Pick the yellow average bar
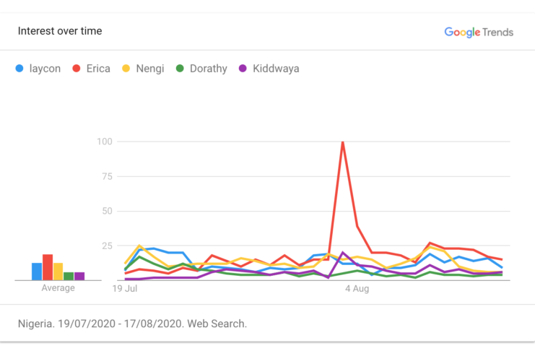Viewport: 535px width, 351px height. point(58,272)
